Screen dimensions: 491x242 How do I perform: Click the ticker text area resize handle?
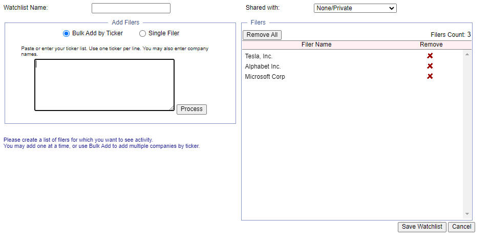(172, 108)
